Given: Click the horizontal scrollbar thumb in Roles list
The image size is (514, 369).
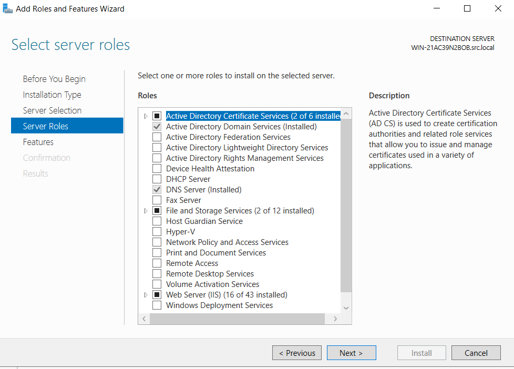Looking at the screenshot, I should tap(238, 319).
